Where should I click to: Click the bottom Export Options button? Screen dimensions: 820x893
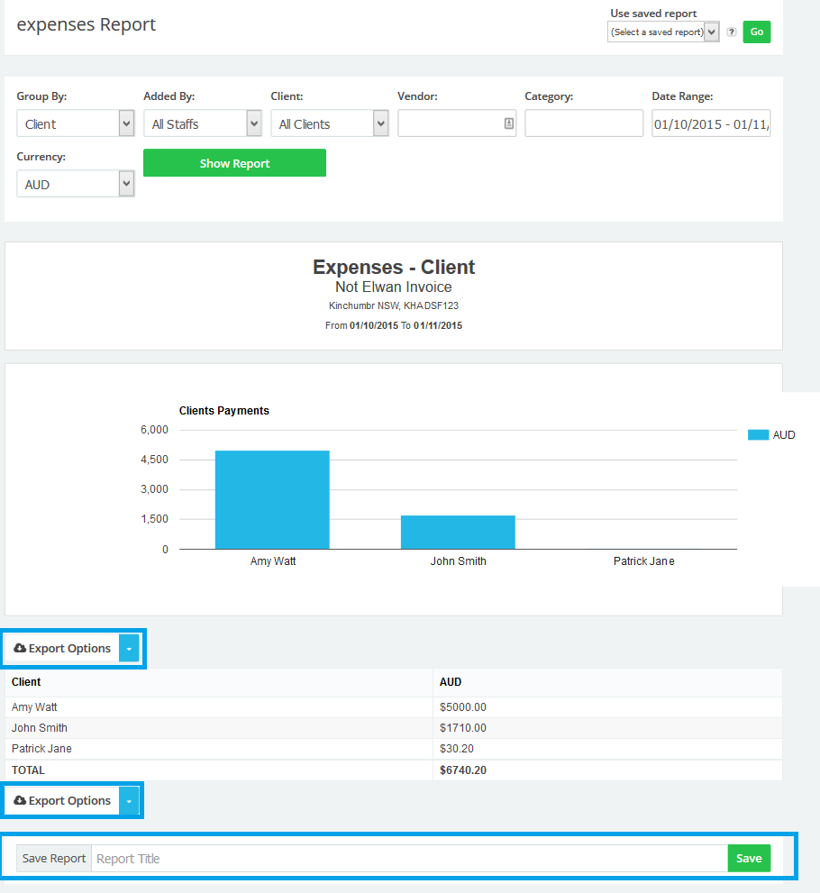[63, 800]
